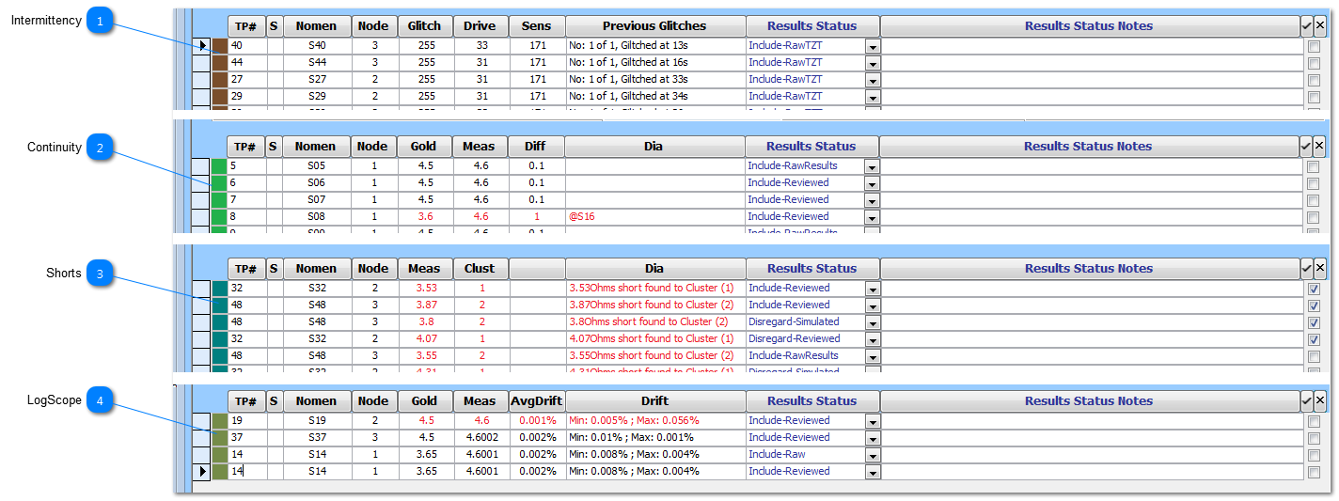This screenshot has height=501, width=1339.
Task: Uncheck the box on the 3.87Ohms short row
Action: tap(1314, 305)
